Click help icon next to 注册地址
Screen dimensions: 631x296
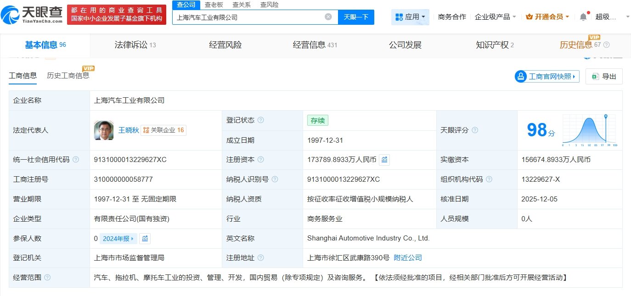[261, 258]
